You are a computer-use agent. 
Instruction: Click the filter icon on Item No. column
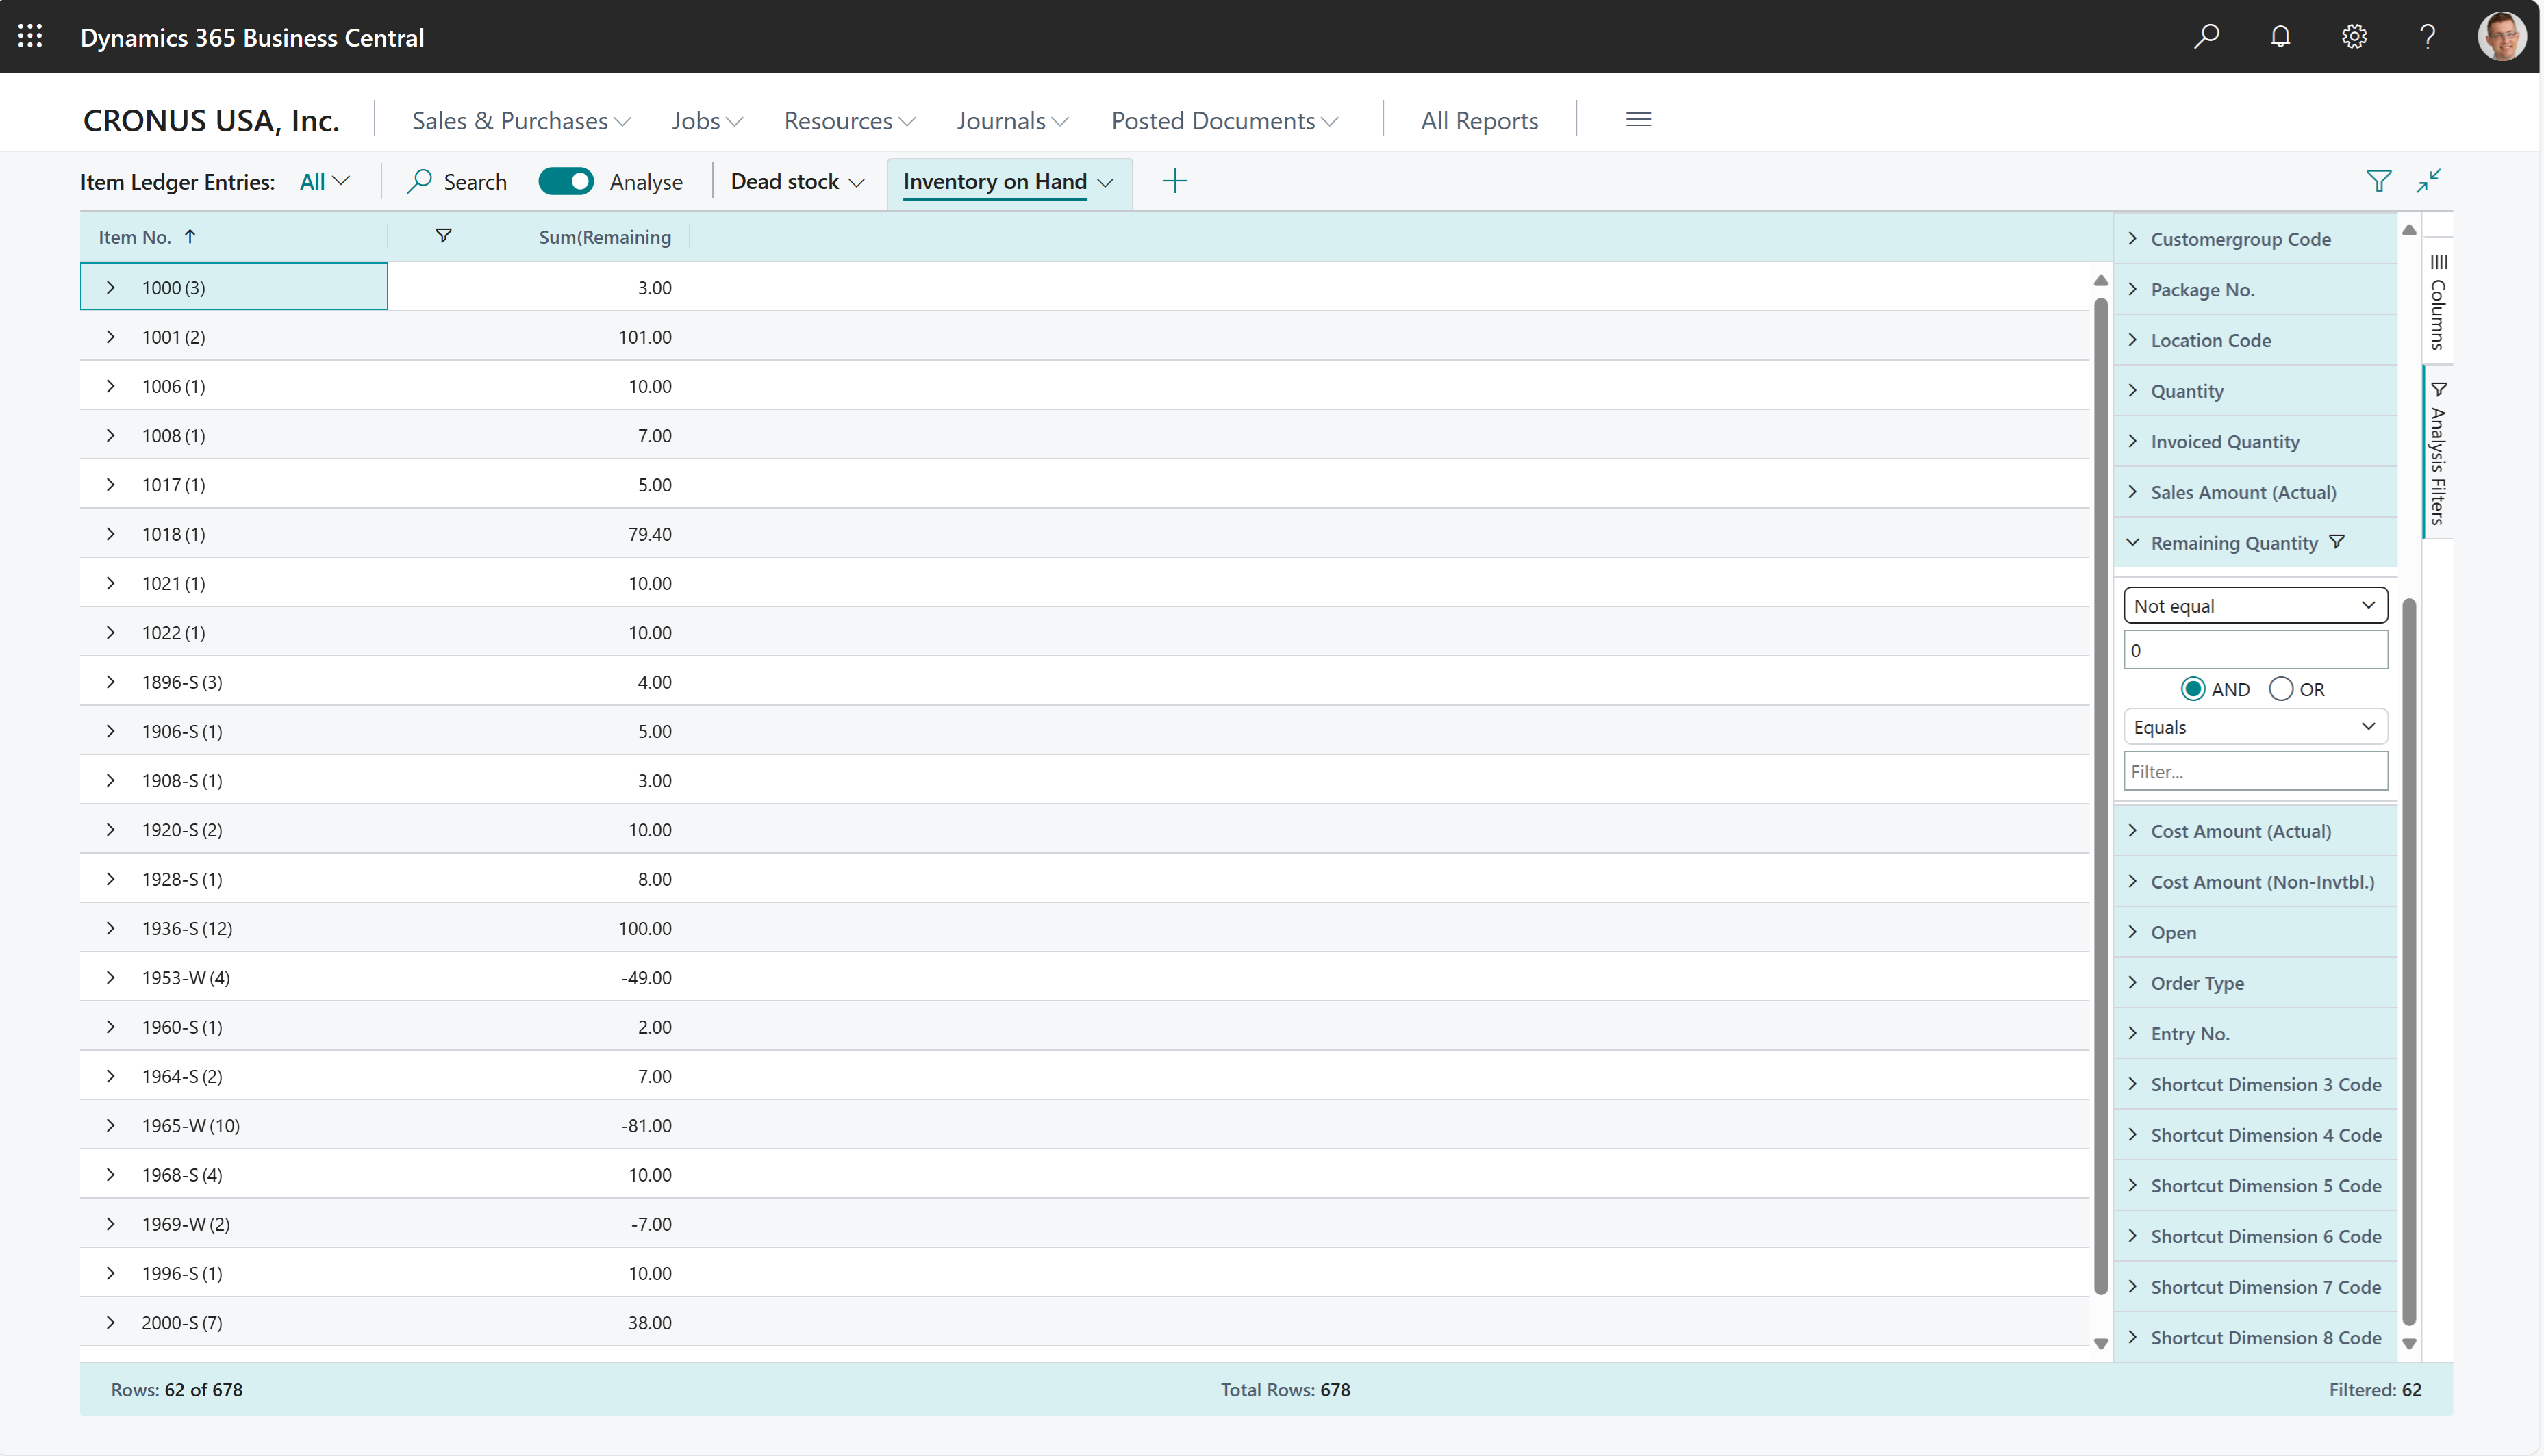pos(444,236)
